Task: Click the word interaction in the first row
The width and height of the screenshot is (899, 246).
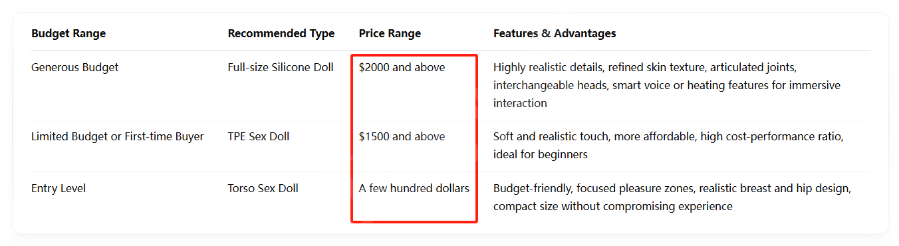Action: point(520,103)
